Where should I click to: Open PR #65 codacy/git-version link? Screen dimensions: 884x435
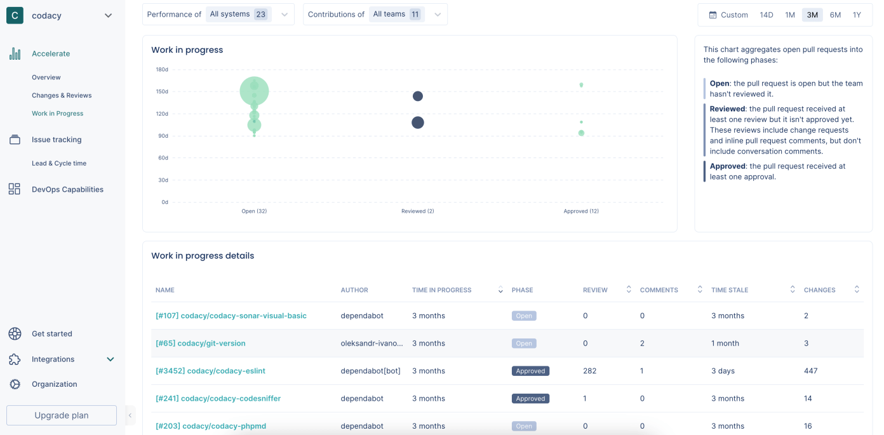point(201,344)
